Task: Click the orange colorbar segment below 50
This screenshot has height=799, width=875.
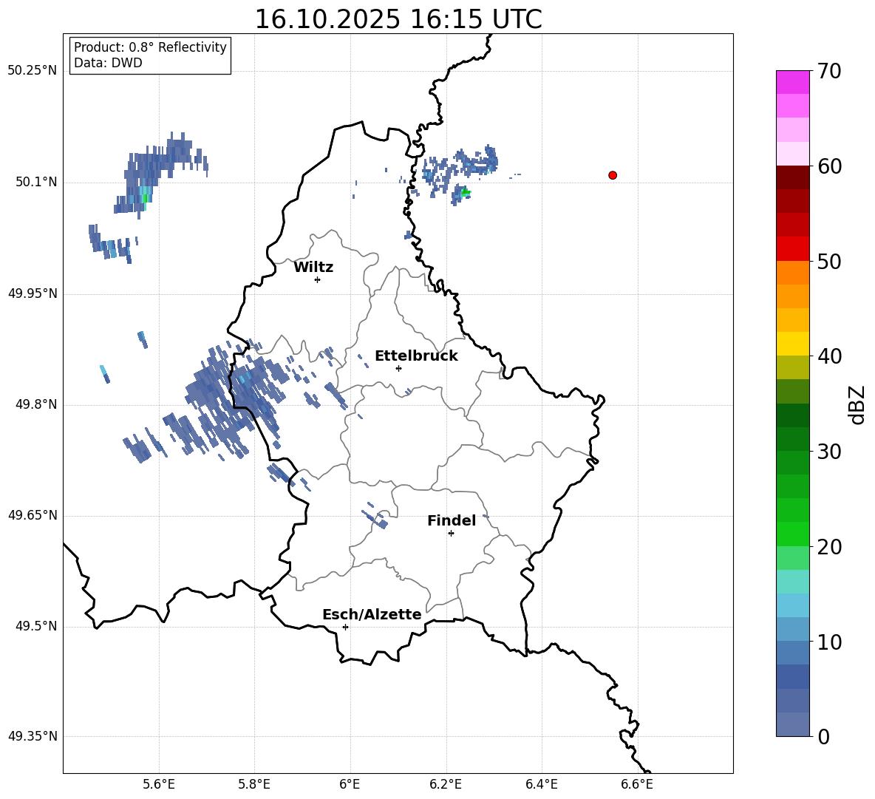Action: [x=792, y=273]
